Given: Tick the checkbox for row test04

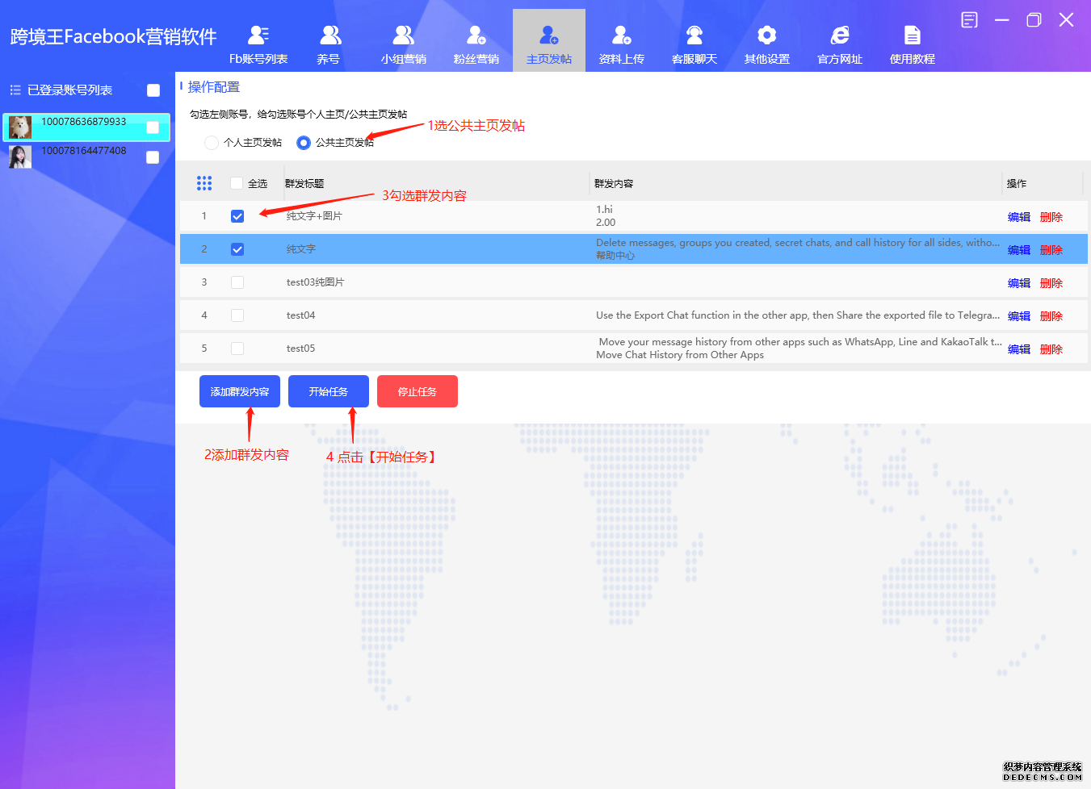Looking at the screenshot, I should (237, 315).
